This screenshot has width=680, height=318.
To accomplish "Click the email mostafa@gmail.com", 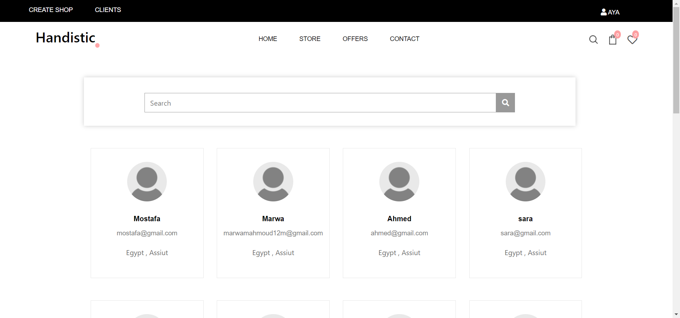I will pos(147,233).
